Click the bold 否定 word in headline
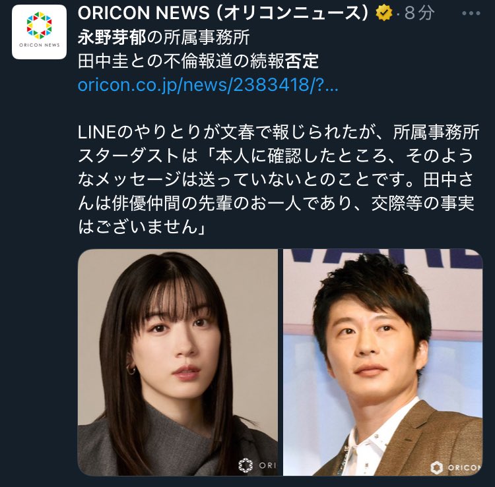495x487 pixels. click(x=302, y=61)
